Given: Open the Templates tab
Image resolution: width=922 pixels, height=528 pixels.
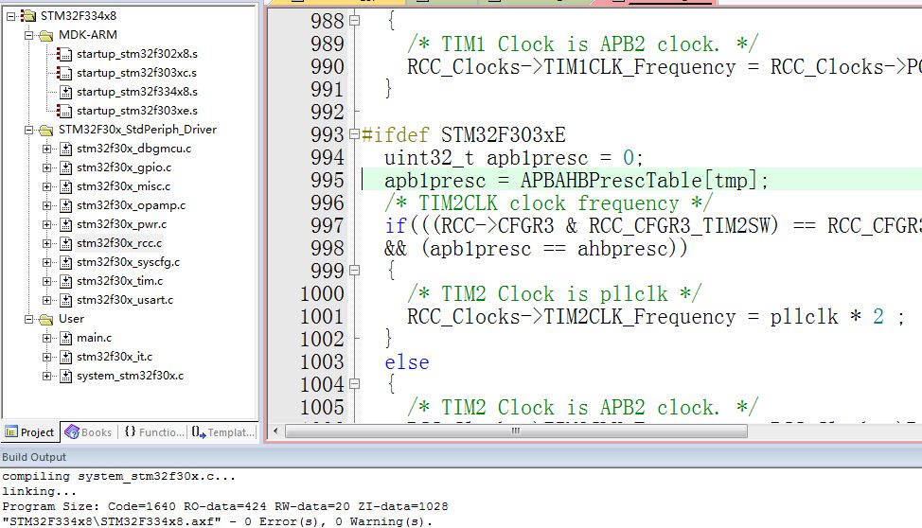Looking at the screenshot, I should point(222,432).
